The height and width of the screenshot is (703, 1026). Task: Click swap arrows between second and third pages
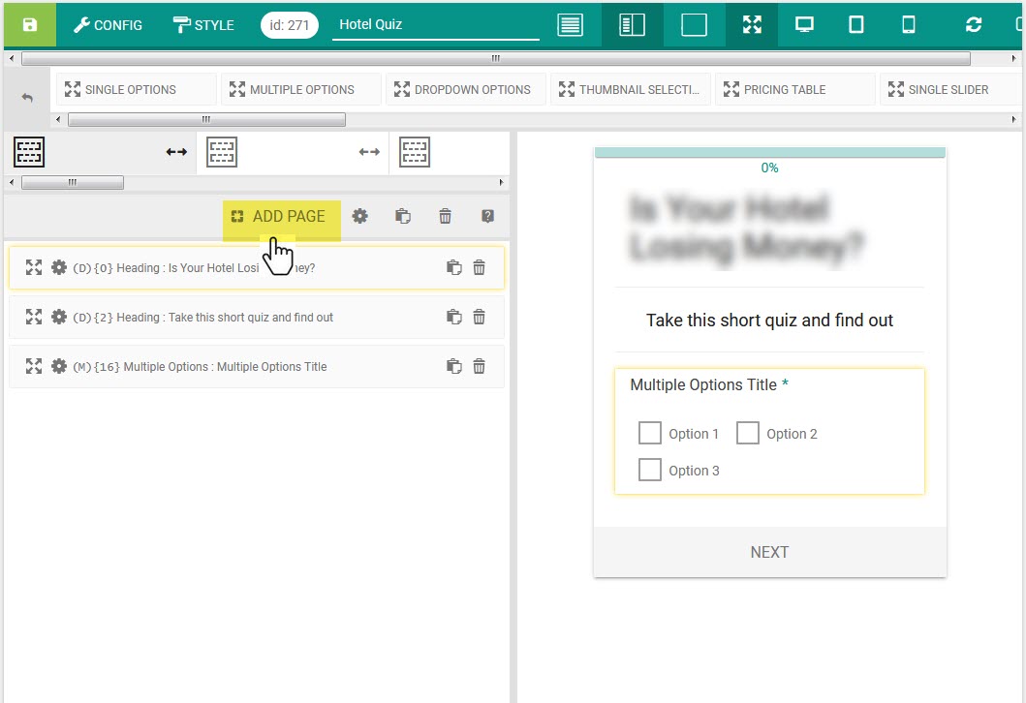pyautogui.click(x=369, y=152)
